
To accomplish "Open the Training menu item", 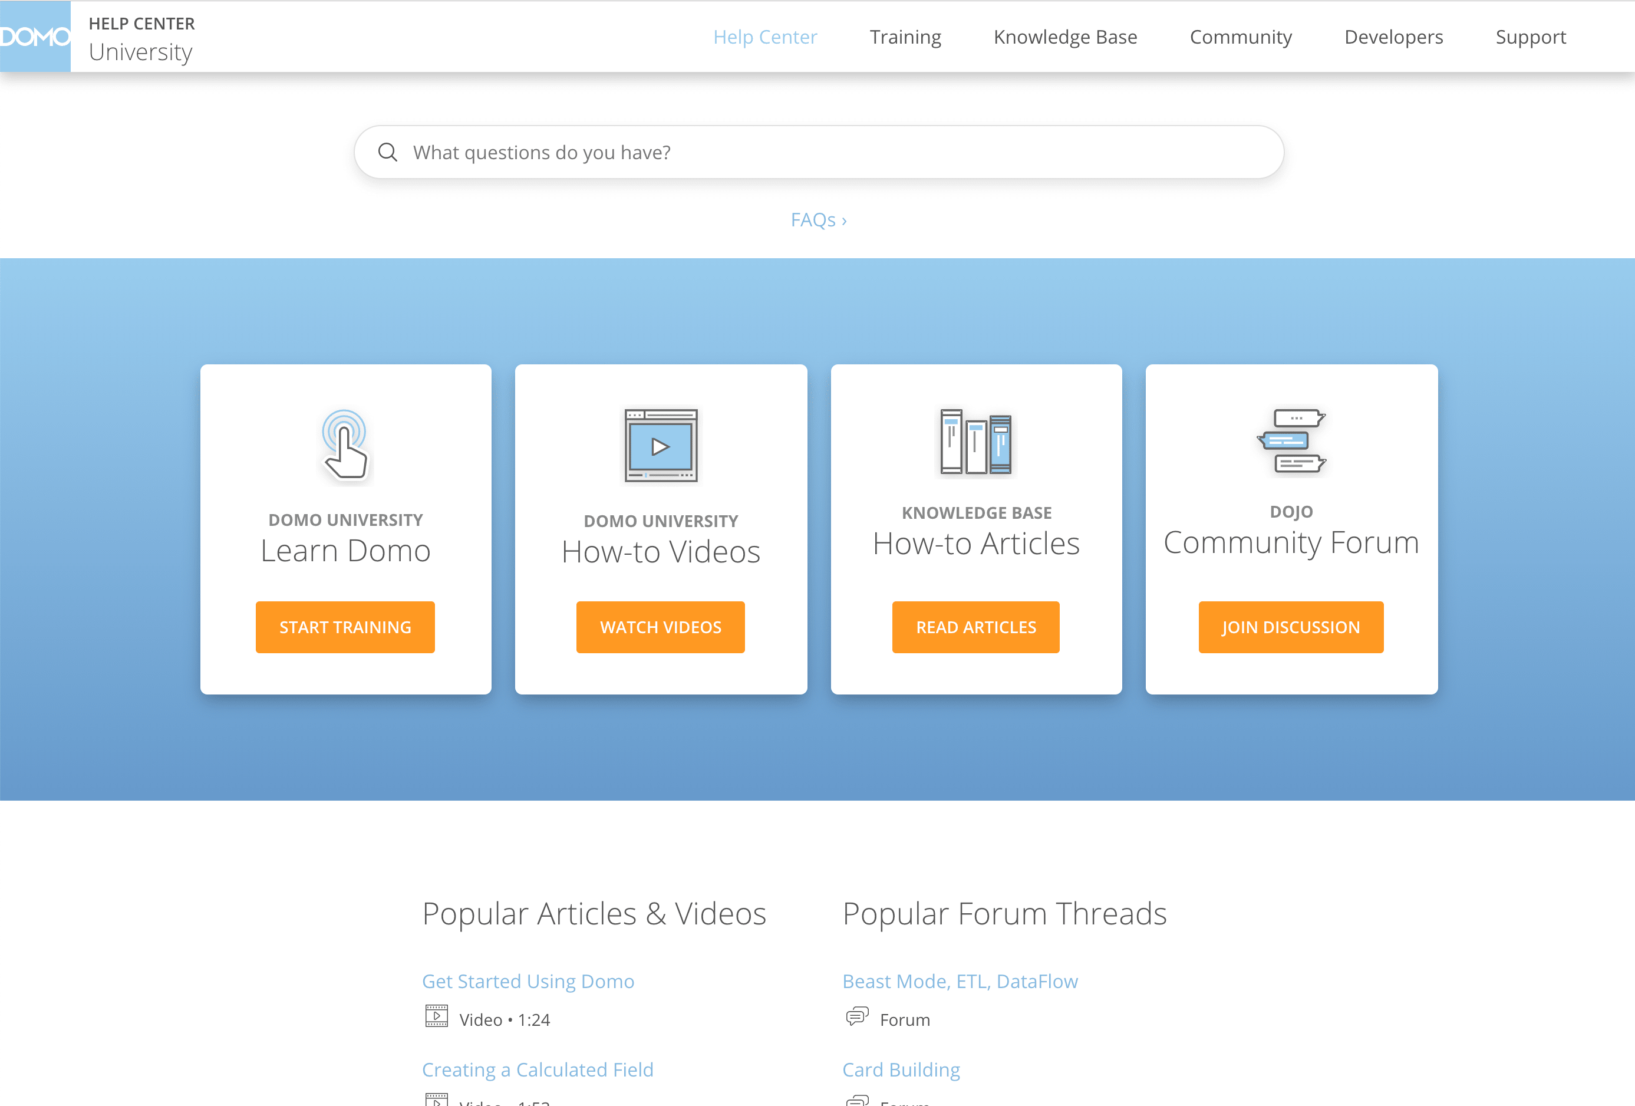I will [x=905, y=37].
